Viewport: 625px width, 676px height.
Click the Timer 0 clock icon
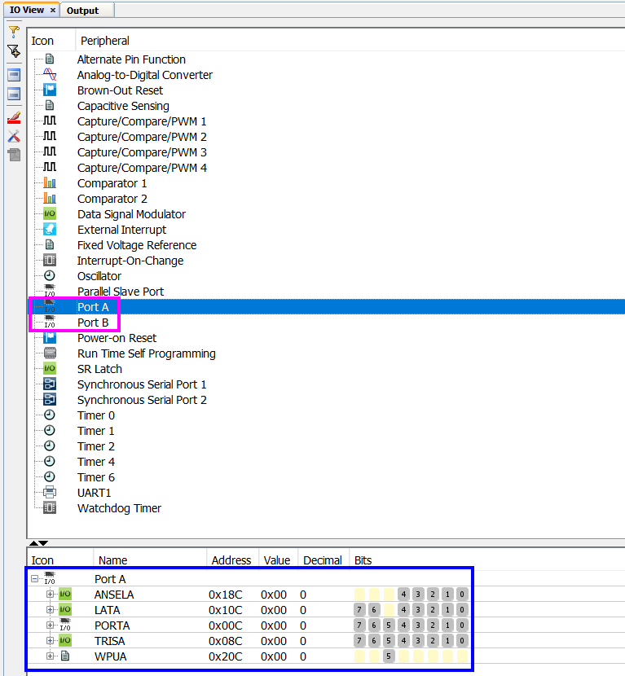50,415
